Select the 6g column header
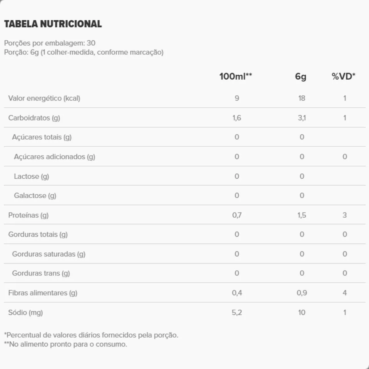 coord(301,76)
